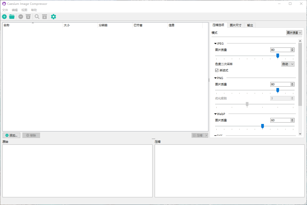Viewport: 307px width, 205px height.
Task: Open the dropdown arrow beside 压缩 button
Action: point(207,136)
